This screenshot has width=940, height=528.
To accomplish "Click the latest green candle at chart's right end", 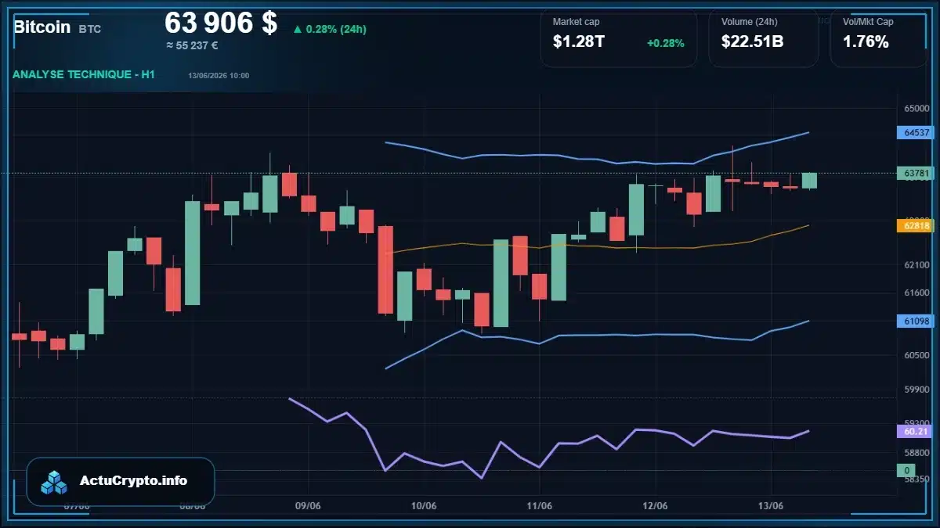I will point(809,181).
